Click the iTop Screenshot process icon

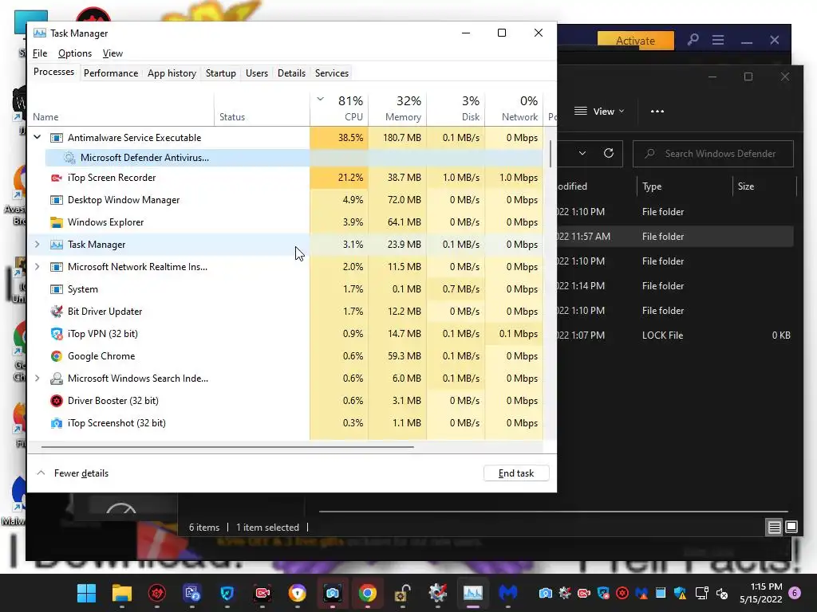click(x=57, y=423)
